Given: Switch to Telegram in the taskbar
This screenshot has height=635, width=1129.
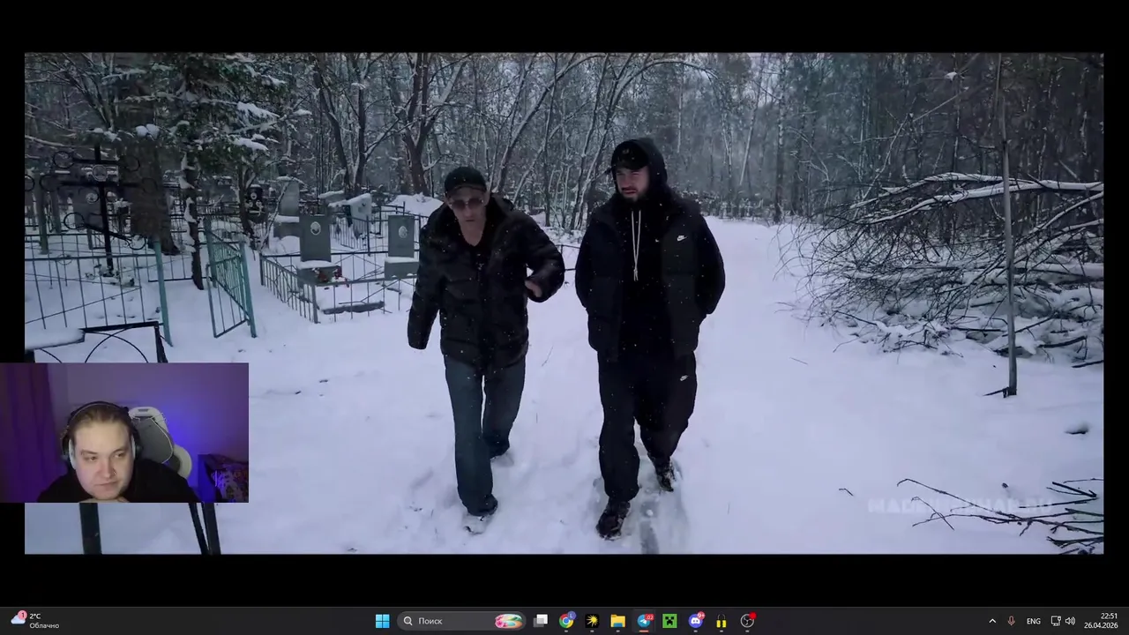Looking at the screenshot, I should pos(644,621).
